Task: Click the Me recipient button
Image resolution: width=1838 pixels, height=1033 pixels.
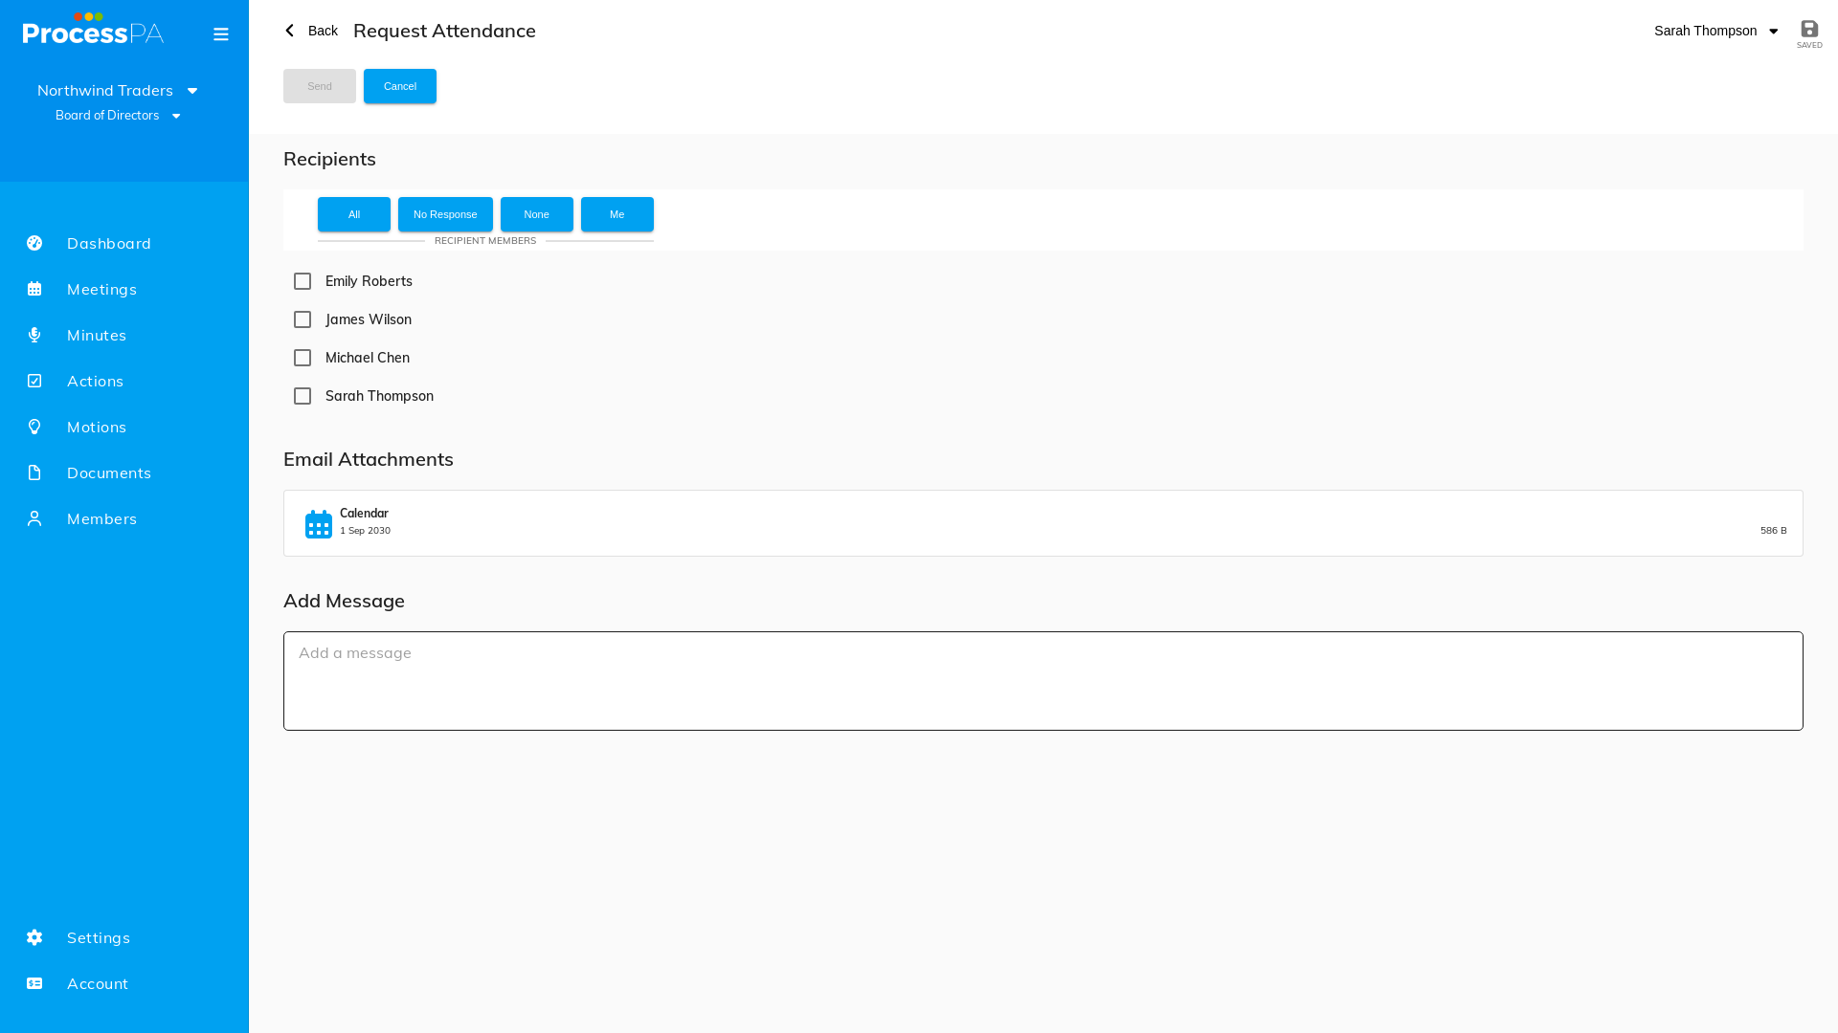Action: [617, 214]
